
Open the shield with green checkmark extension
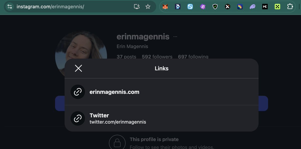[215, 7]
